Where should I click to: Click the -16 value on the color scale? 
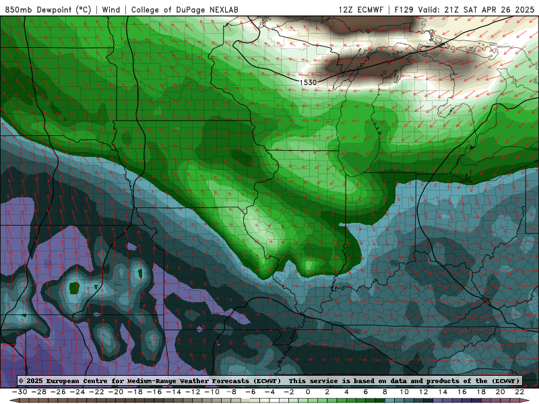tap(154, 392)
